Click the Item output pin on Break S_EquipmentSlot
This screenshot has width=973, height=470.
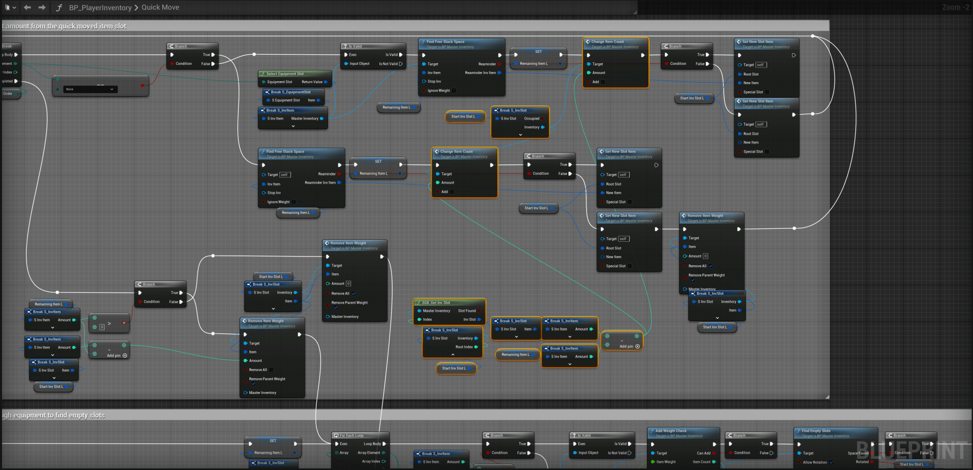318,100
